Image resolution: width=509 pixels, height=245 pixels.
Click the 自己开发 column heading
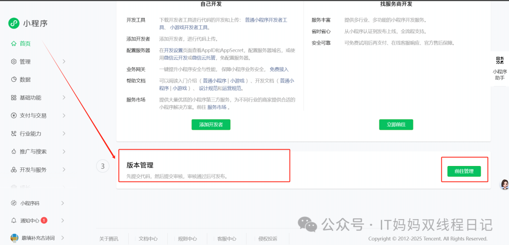click(211, 5)
